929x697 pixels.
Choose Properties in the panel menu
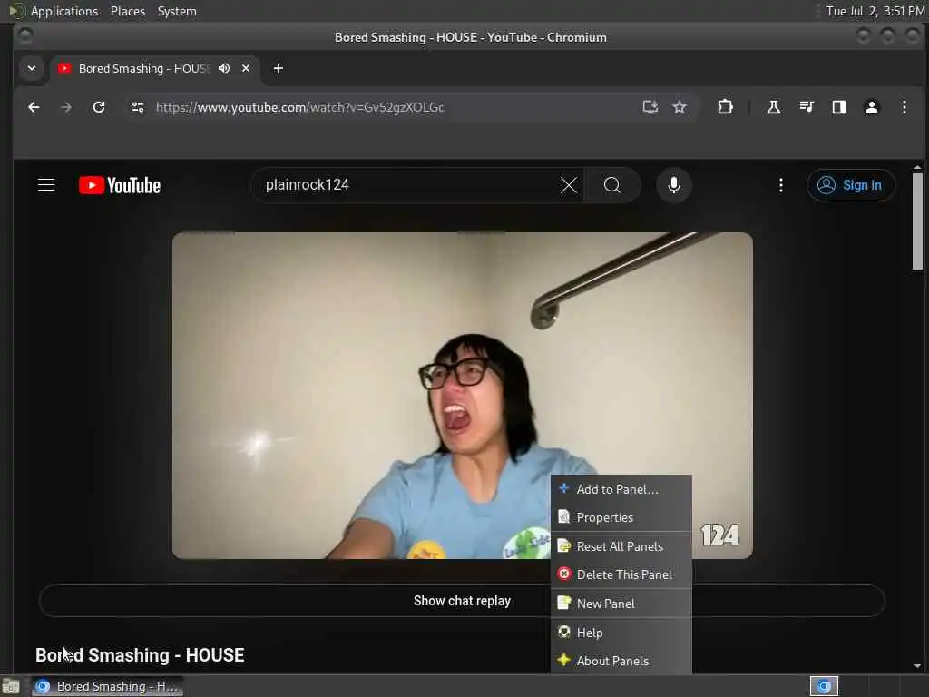coord(621,517)
